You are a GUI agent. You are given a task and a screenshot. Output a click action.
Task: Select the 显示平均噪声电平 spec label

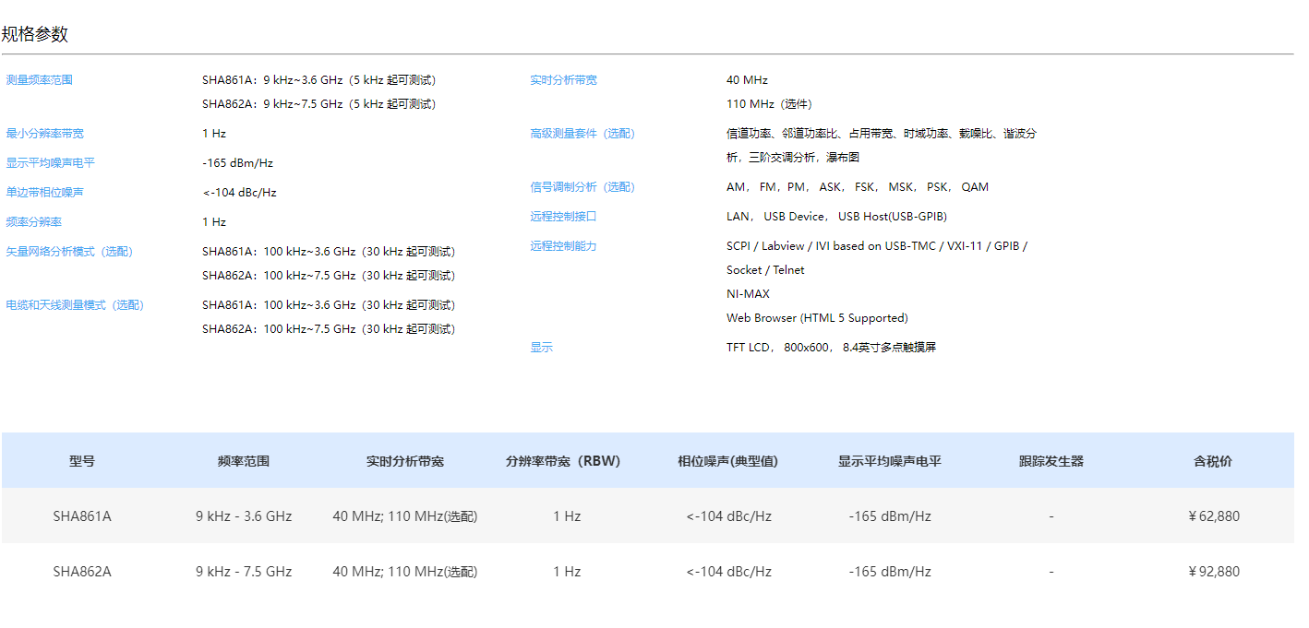tap(50, 163)
